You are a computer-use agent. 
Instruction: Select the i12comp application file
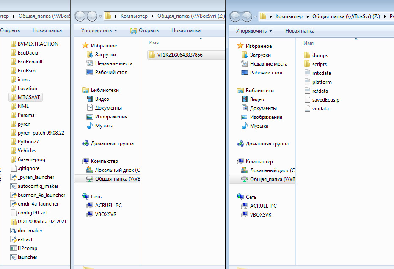tap(24, 248)
